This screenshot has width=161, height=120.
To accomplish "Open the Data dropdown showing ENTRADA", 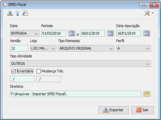I will coord(25,33).
